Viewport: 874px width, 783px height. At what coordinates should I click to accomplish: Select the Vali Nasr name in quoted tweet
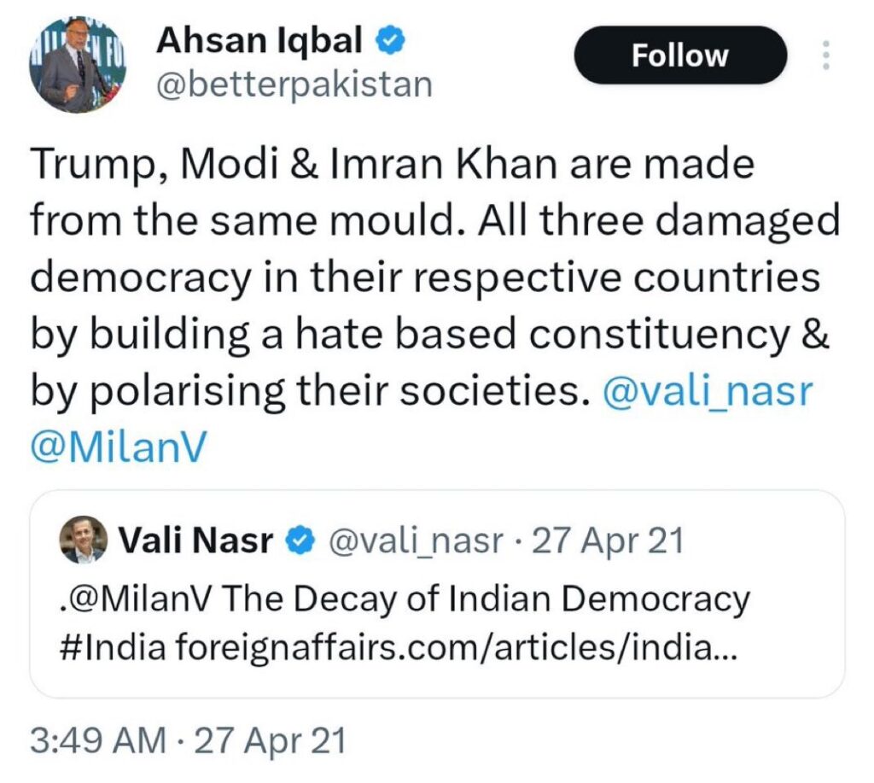tap(195, 541)
